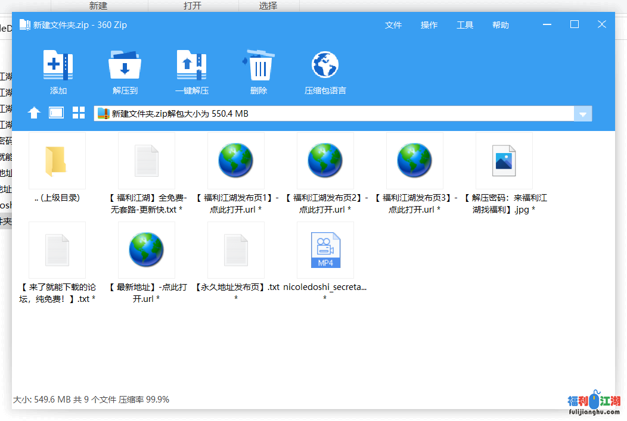Switch to large icons grid view
627x421 pixels.
(79, 113)
